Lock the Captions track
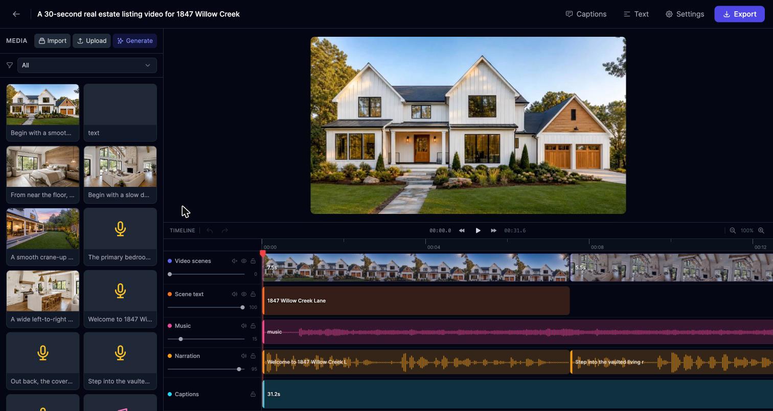The image size is (773, 411). point(253,394)
